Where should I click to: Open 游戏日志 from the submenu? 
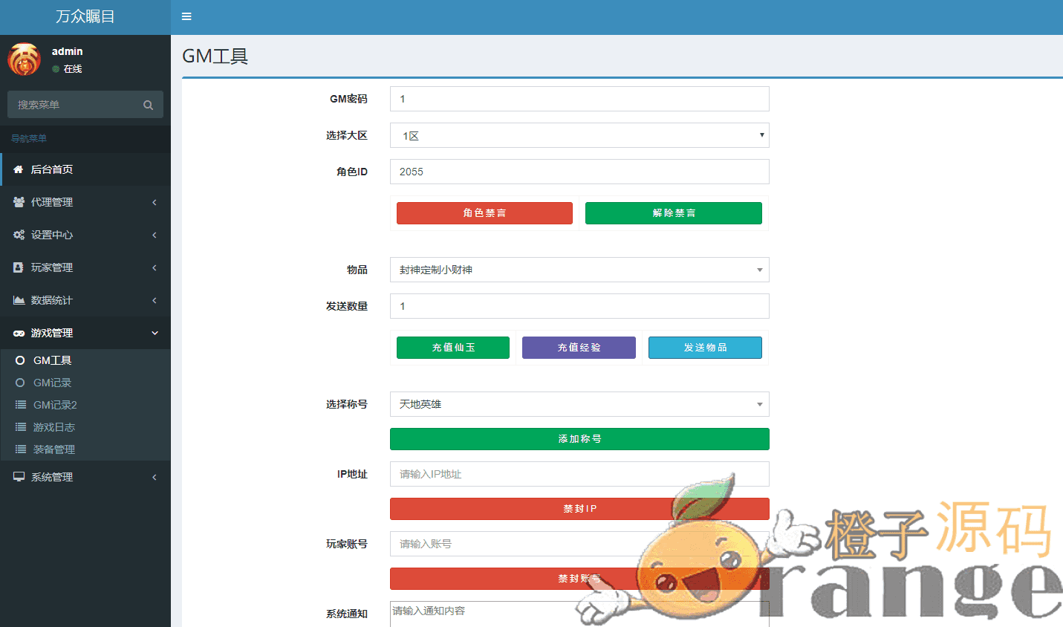click(x=53, y=427)
